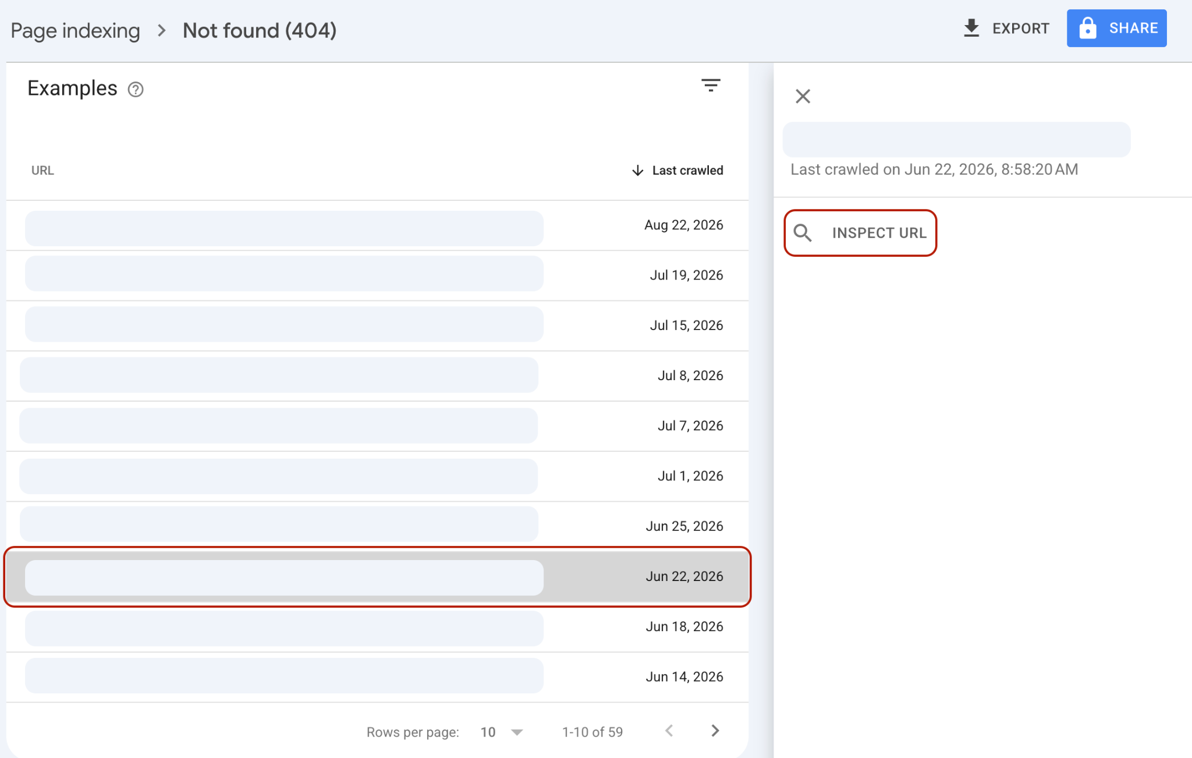This screenshot has width=1192, height=758.
Task: Select the row crawled Jun 14, 2026
Action: (377, 677)
